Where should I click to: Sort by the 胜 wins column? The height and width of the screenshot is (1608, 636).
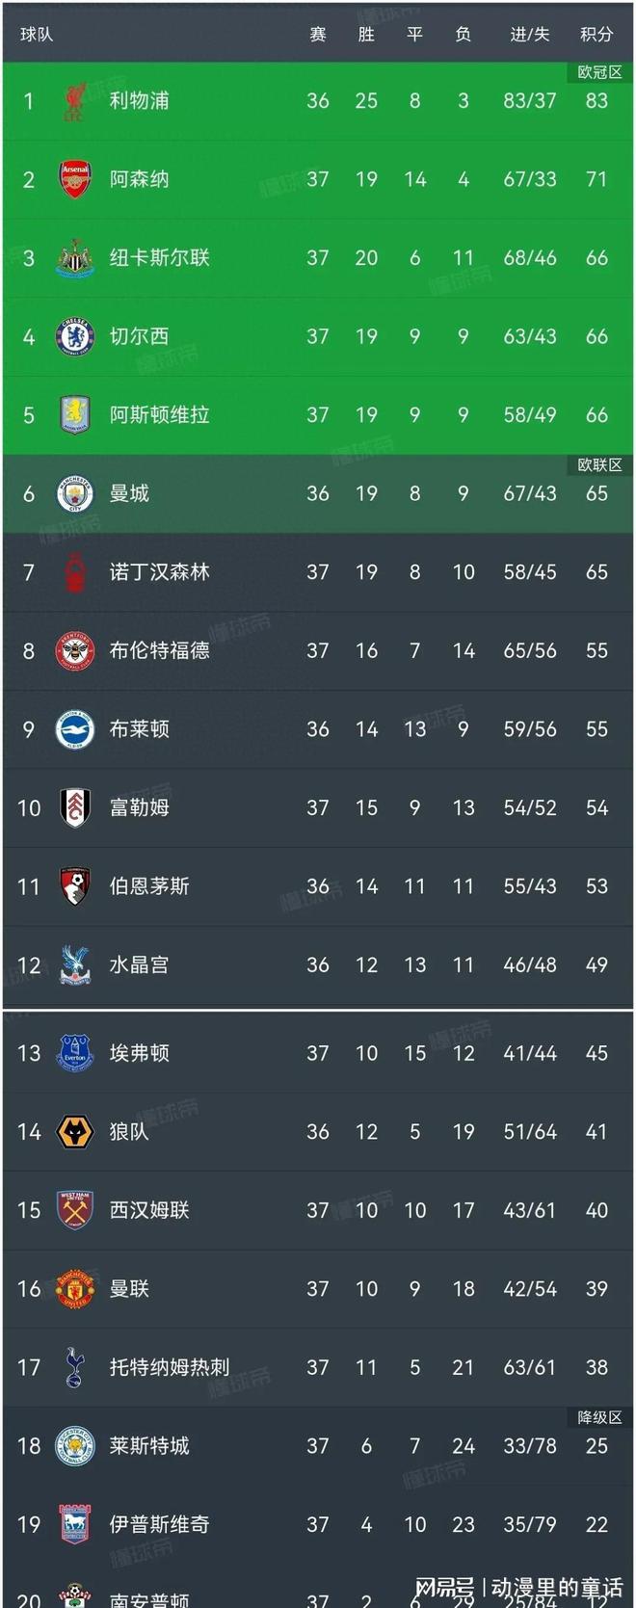[x=366, y=34]
